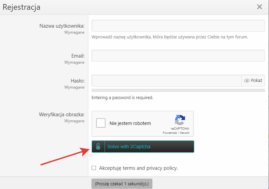Click the password strength meter bar

click(178, 90)
